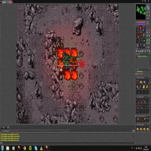Select the green gem ammo slot
Screen dimensions: 151x151
tap(144, 41)
